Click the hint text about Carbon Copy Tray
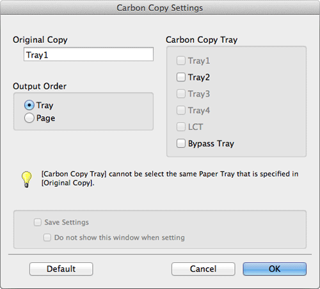Viewport: 320px width, 289px height. (x=170, y=178)
